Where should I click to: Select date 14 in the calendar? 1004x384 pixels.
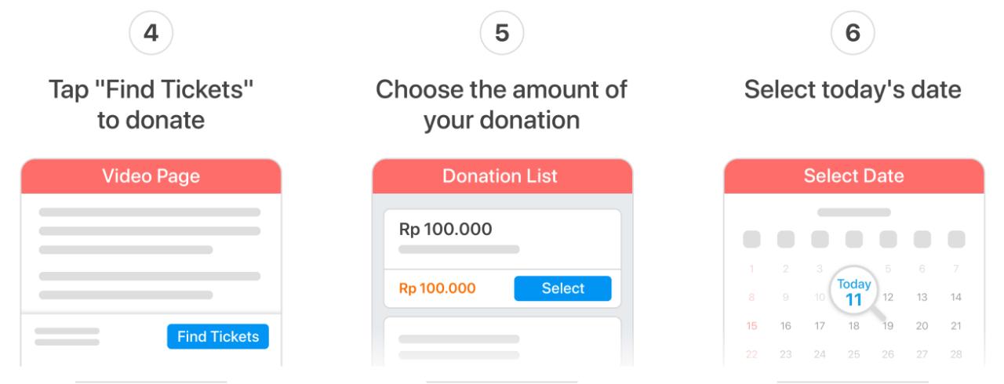[x=955, y=297]
